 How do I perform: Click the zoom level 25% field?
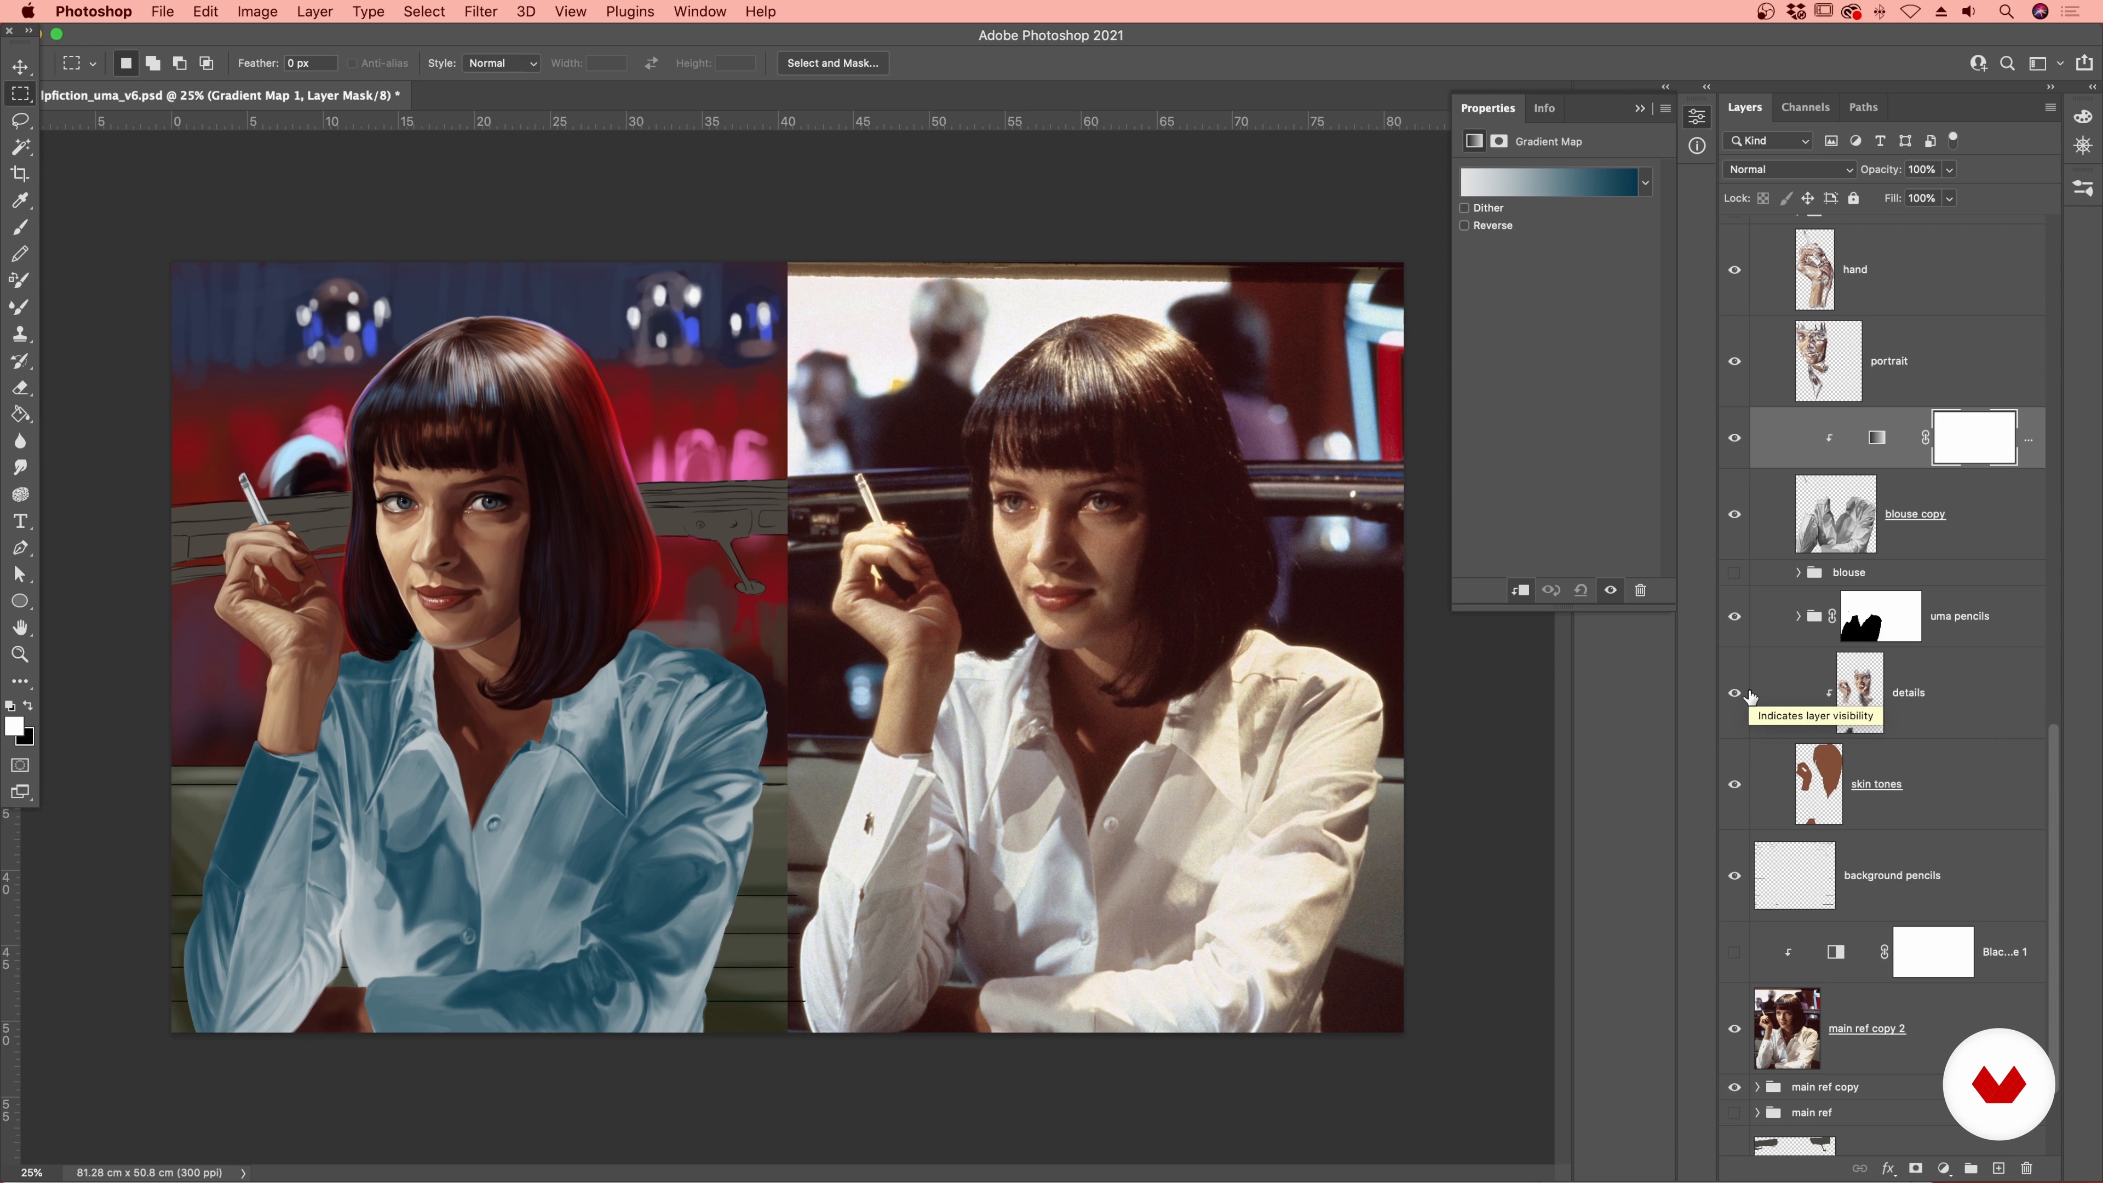tap(32, 1173)
